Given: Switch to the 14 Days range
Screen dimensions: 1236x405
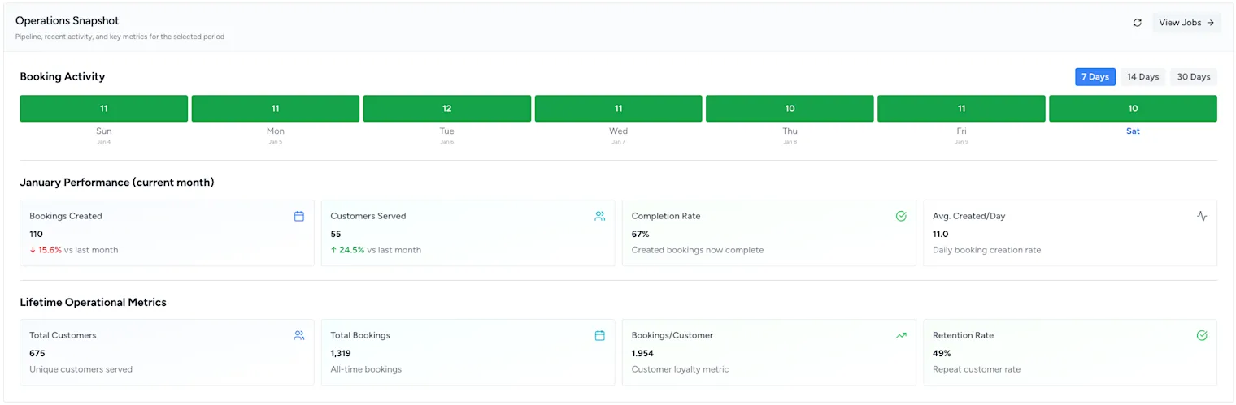Looking at the screenshot, I should (x=1142, y=77).
